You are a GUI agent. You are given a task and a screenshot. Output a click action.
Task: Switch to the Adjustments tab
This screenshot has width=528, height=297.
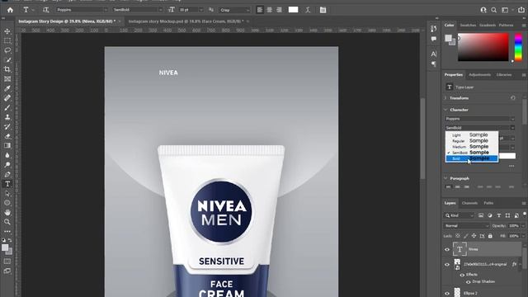[x=479, y=75]
